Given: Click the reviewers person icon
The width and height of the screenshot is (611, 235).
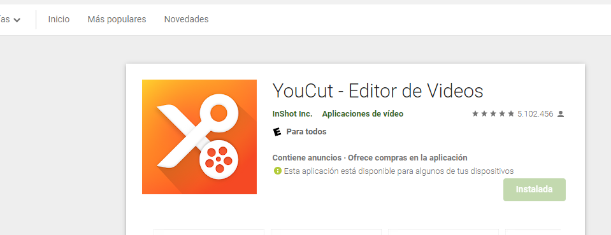Looking at the screenshot, I should 561,114.
